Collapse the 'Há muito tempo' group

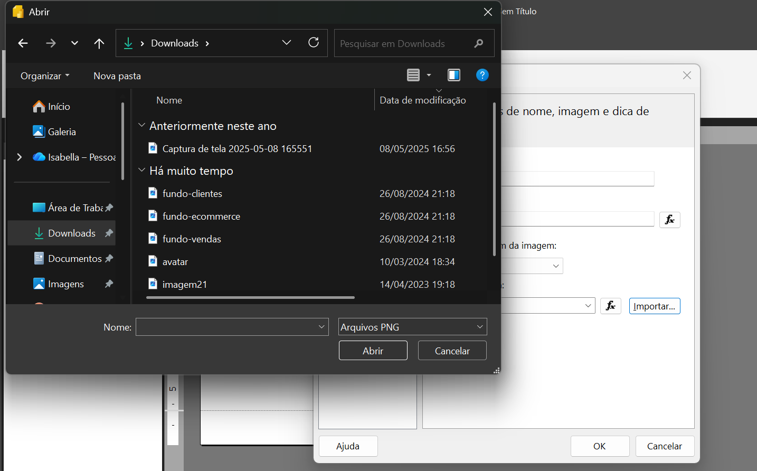141,171
